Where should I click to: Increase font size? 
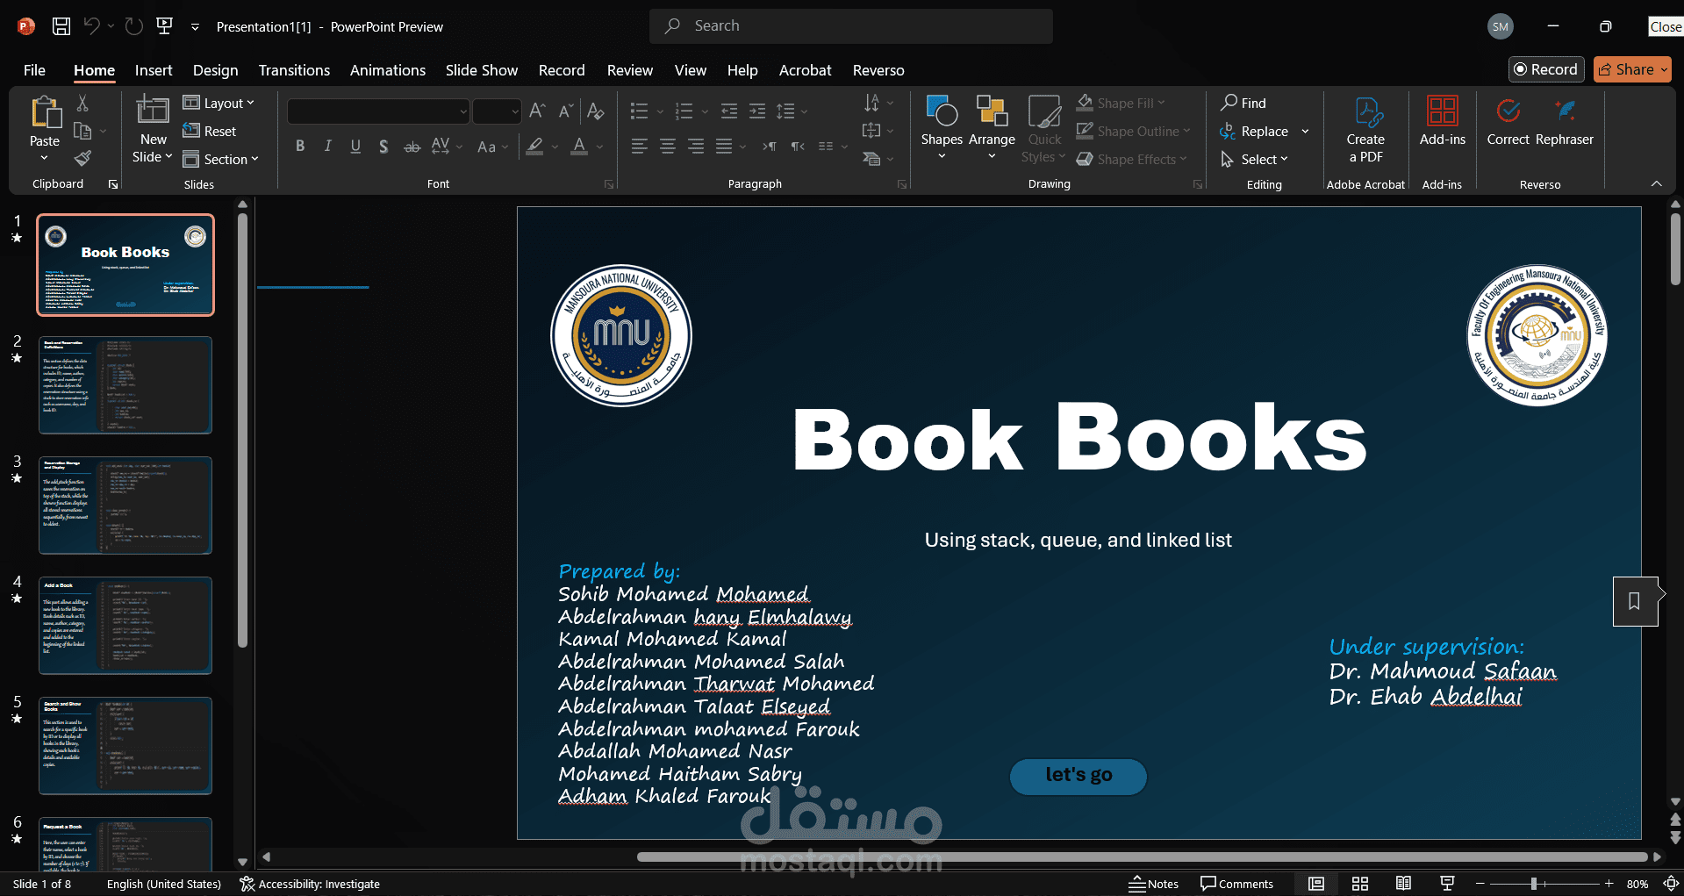[x=538, y=111]
